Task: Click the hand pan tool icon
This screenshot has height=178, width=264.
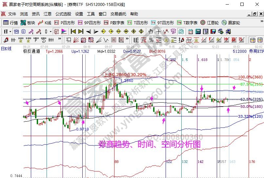Action: pos(151,31)
